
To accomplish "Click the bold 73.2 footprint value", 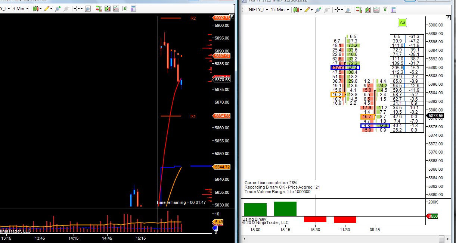I will click(x=353, y=45).
